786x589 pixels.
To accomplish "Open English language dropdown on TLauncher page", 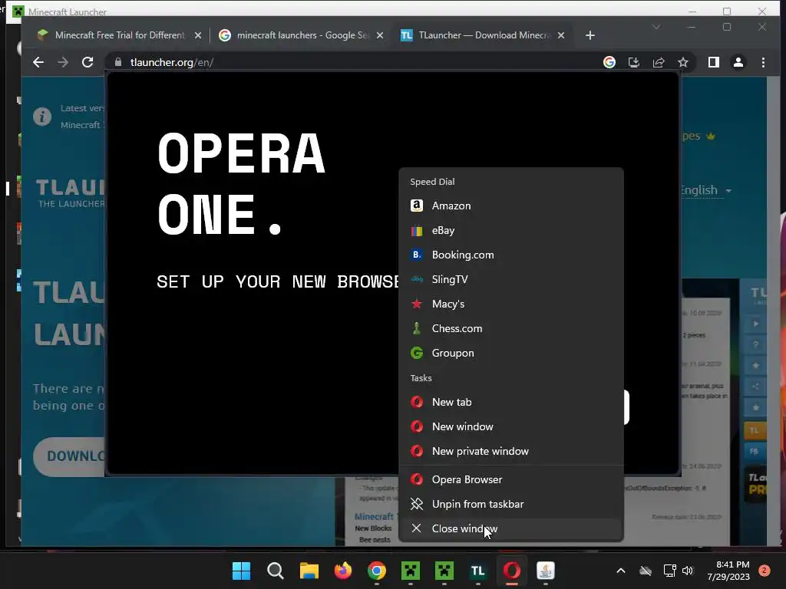I will pyautogui.click(x=706, y=190).
